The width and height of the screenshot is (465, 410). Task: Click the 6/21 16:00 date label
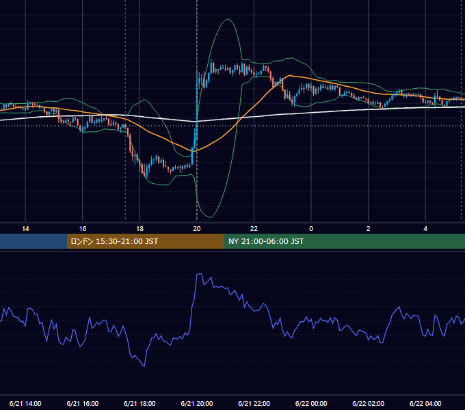(83, 403)
